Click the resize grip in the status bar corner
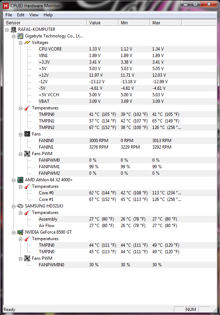Image resolution: width=220 pixels, height=315 pixels. [215, 310]
